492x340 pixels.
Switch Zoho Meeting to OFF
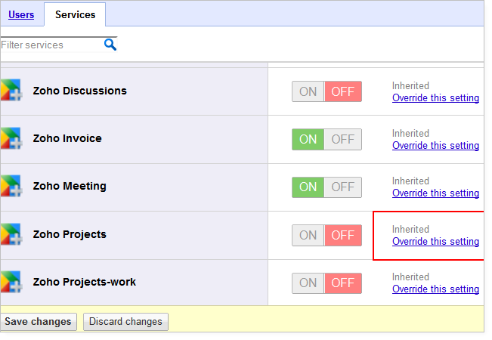coord(342,187)
